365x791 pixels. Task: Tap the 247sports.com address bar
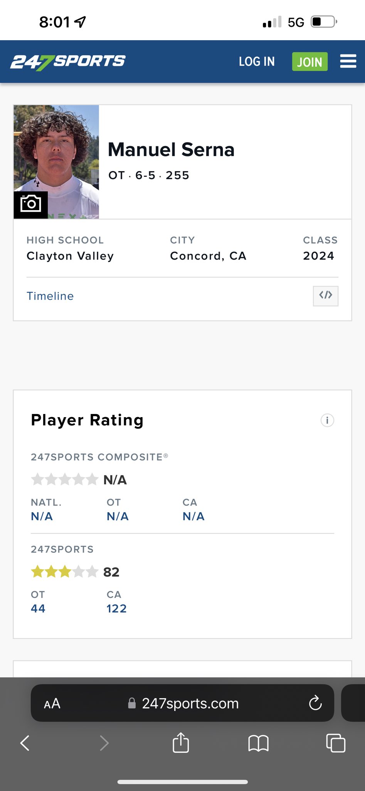(x=190, y=704)
